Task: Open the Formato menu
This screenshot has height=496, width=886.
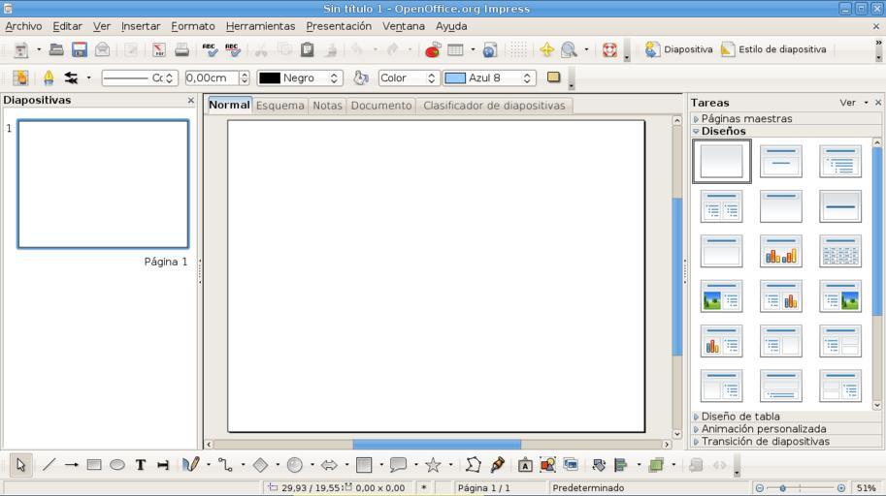Action: click(x=193, y=26)
